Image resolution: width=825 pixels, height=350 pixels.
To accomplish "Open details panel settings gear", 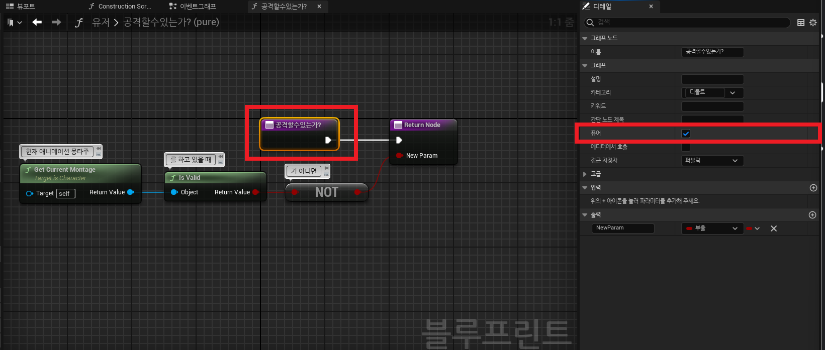I will 813,23.
